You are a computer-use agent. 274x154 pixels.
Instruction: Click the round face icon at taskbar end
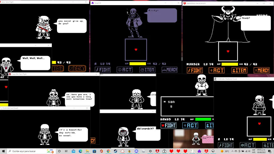213,151
